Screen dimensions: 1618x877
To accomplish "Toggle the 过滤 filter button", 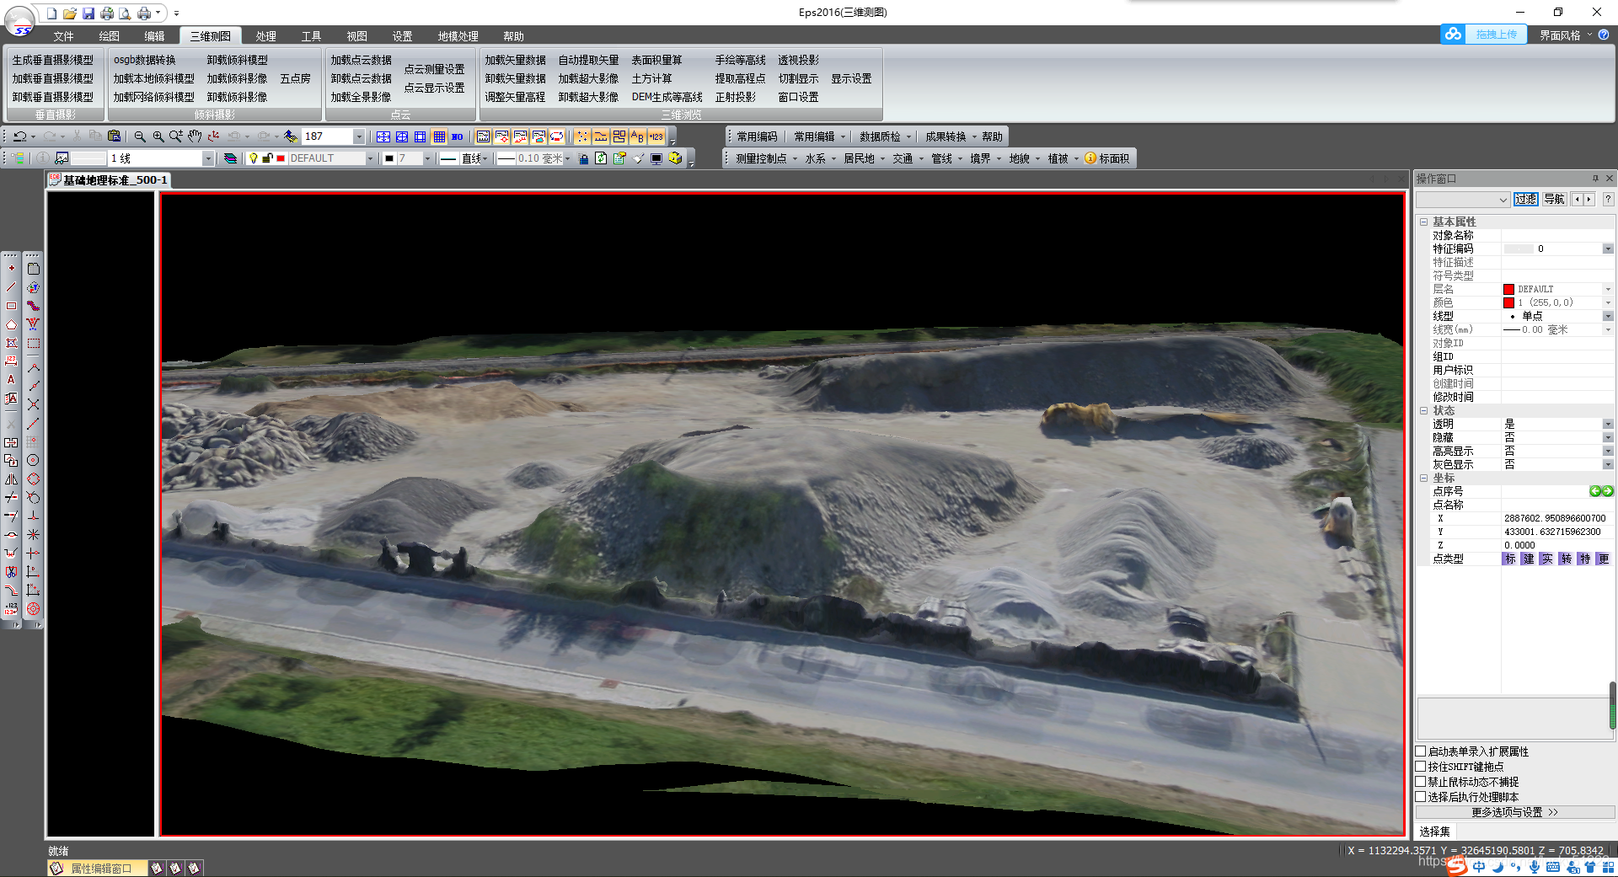I will coord(1526,200).
